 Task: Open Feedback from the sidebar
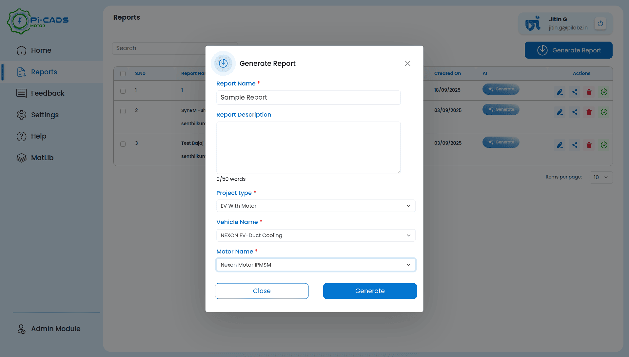coord(48,93)
